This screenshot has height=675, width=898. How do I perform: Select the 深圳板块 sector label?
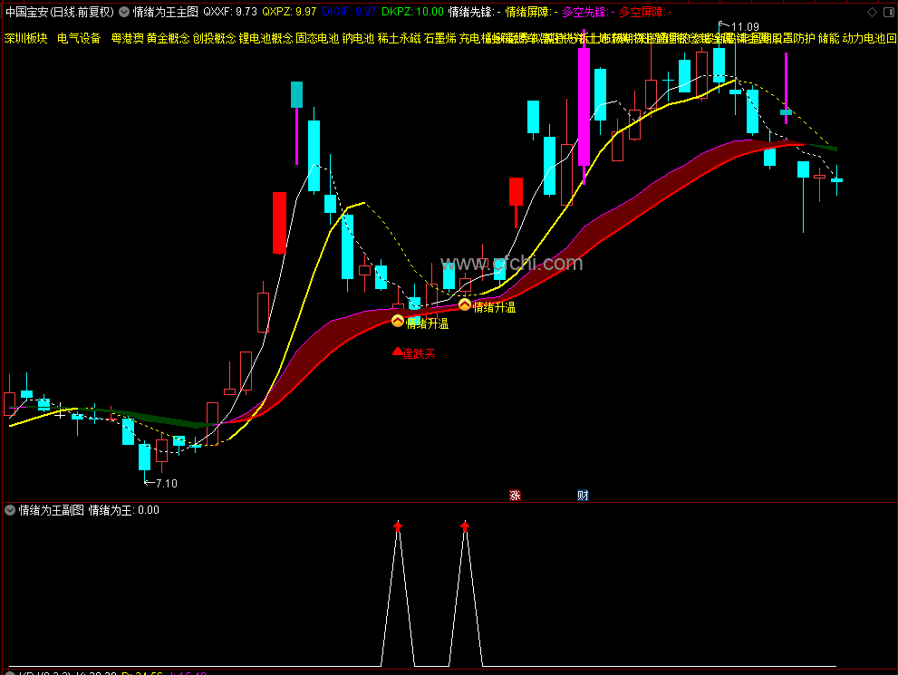point(25,38)
